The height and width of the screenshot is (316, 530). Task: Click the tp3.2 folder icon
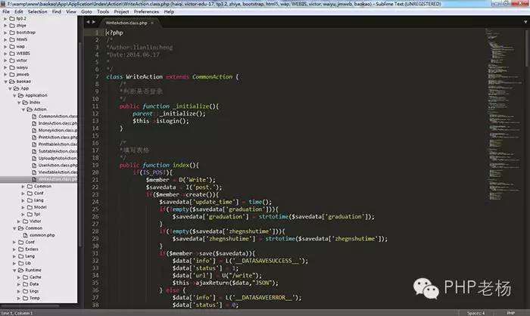point(12,19)
